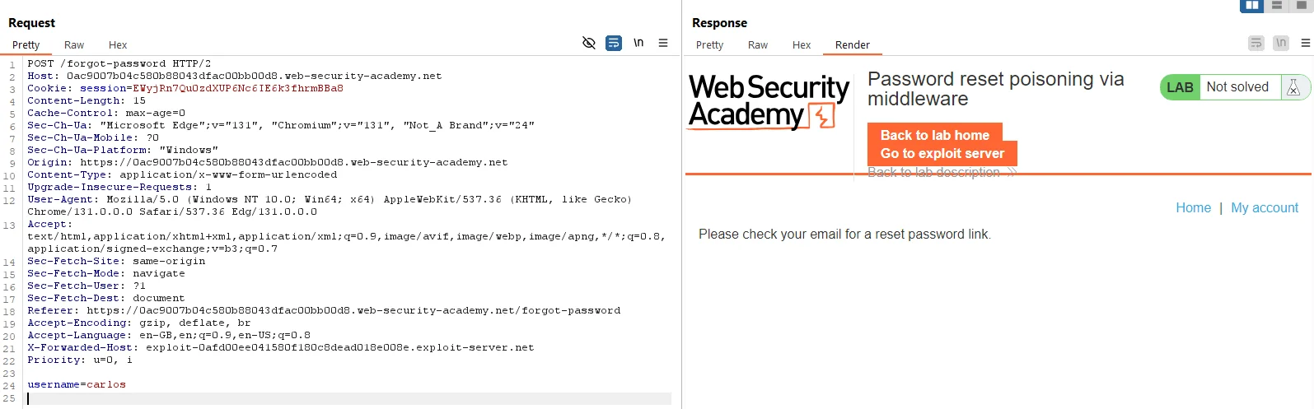This screenshot has width=1314, height=409.
Task: Click empty line 25 in request editor
Action: click(x=348, y=398)
